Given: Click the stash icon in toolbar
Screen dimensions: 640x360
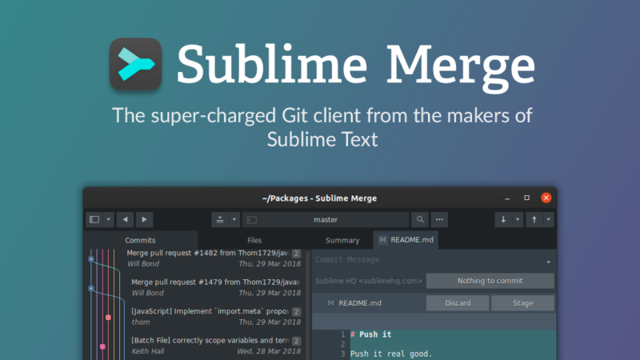Looking at the screenshot, I should [220, 219].
